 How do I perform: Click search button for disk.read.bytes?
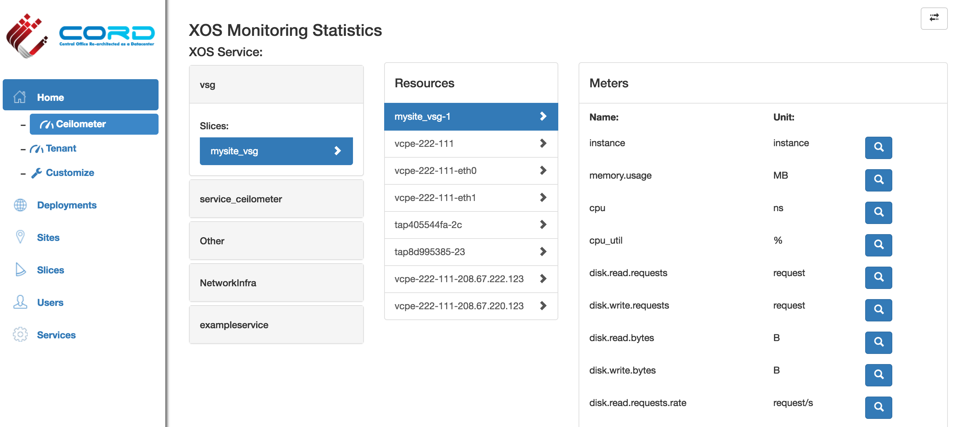coord(878,342)
